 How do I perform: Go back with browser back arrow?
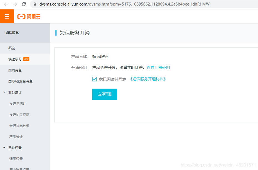pos(6,4)
